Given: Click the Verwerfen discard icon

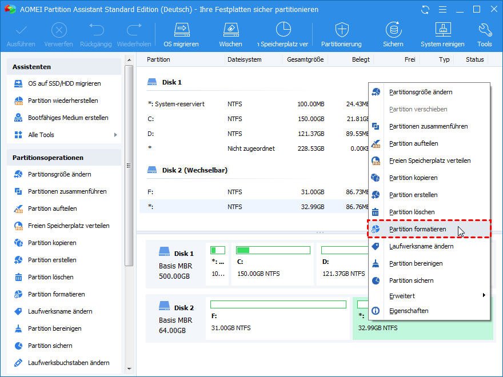Looking at the screenshot, I should pos(59,30).
